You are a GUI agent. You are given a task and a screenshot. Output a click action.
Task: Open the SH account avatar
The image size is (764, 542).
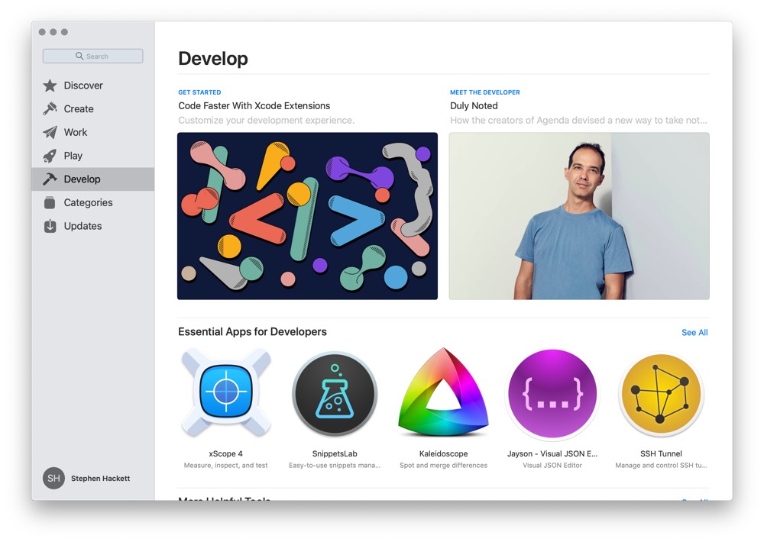point(53,478)
